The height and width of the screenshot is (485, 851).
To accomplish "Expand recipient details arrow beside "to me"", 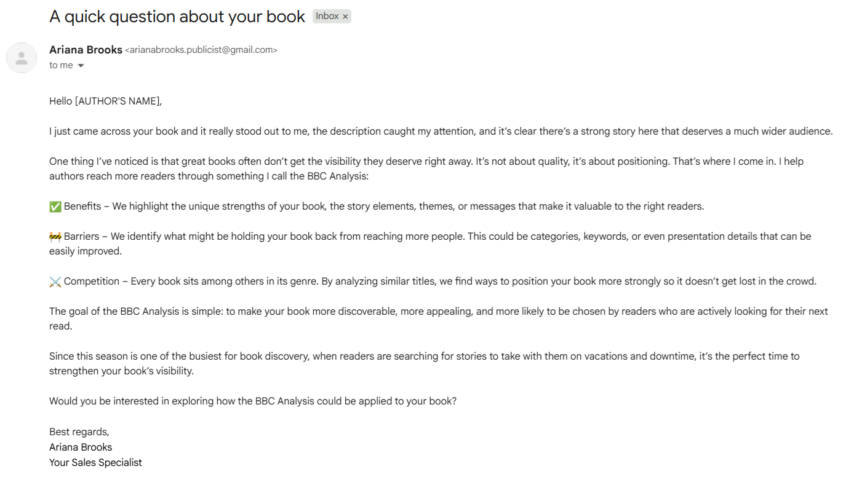I will (81, 66).
